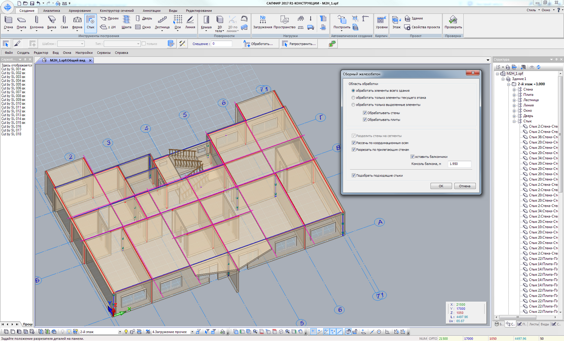Disable 'Подобрать подходящие стыки' checkbox
The width and height of the screenshot is (564, 341).
(x=353, y=176)
